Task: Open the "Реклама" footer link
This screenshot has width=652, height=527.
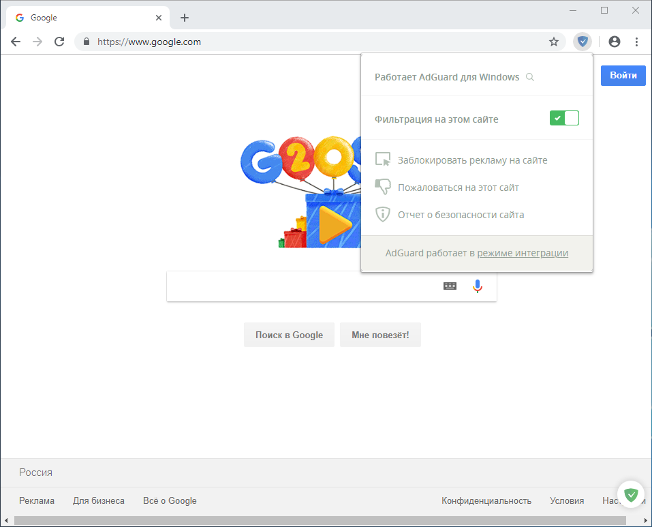Action: coord(37,501)
